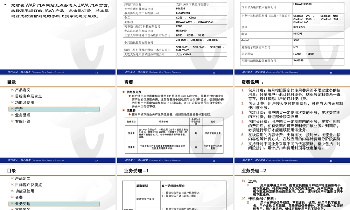
Task: Click the 信息服务费 heading in slide 18
Action: (x=134, y=92)
